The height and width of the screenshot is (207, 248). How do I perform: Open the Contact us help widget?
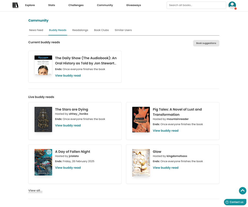[x=235, y=202]
